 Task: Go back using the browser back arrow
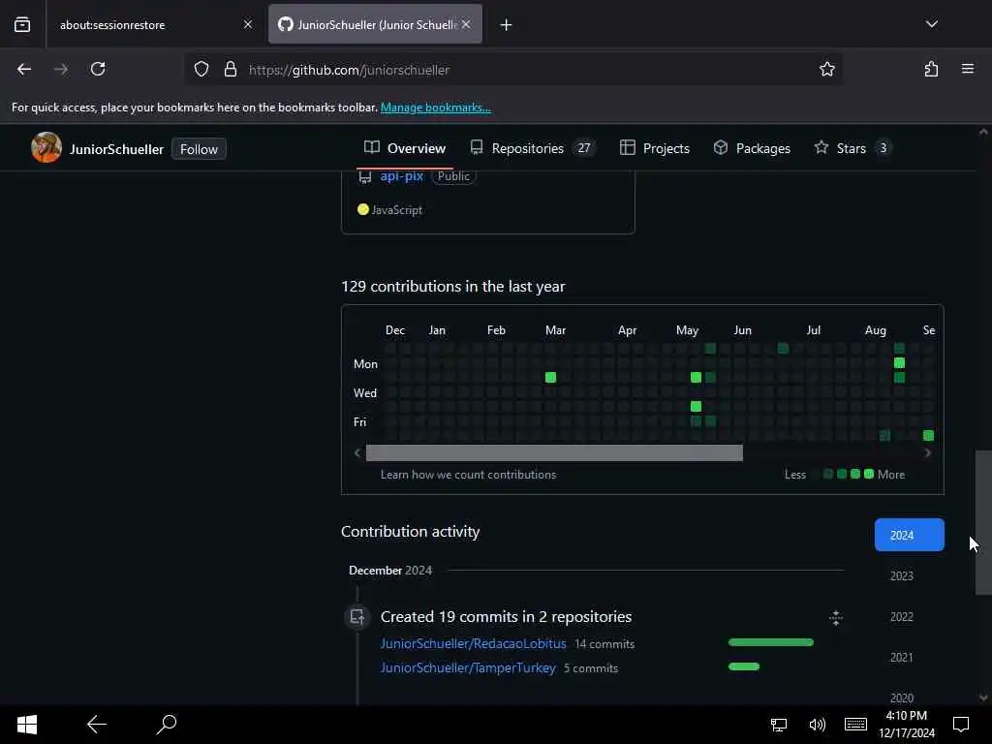[x=24, y=70]
